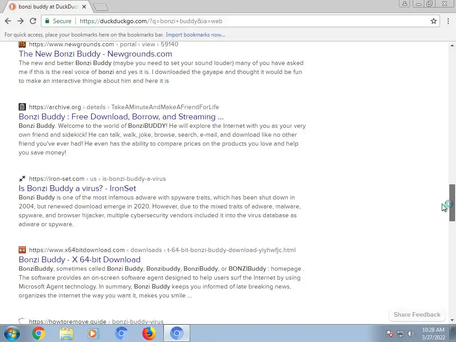Open the Windows Start menu
The height and width of the screenshot is (342, 456).
pyautogui.click(x=12, y=333)
